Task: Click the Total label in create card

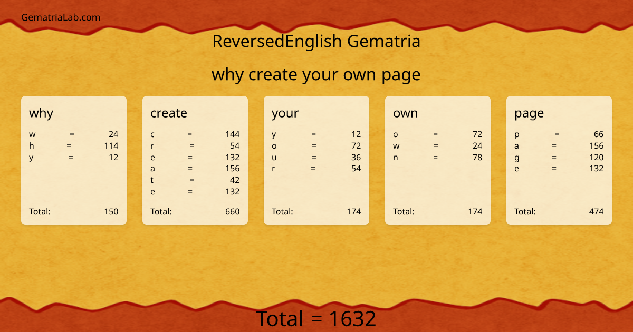Action: pos(161,212)
